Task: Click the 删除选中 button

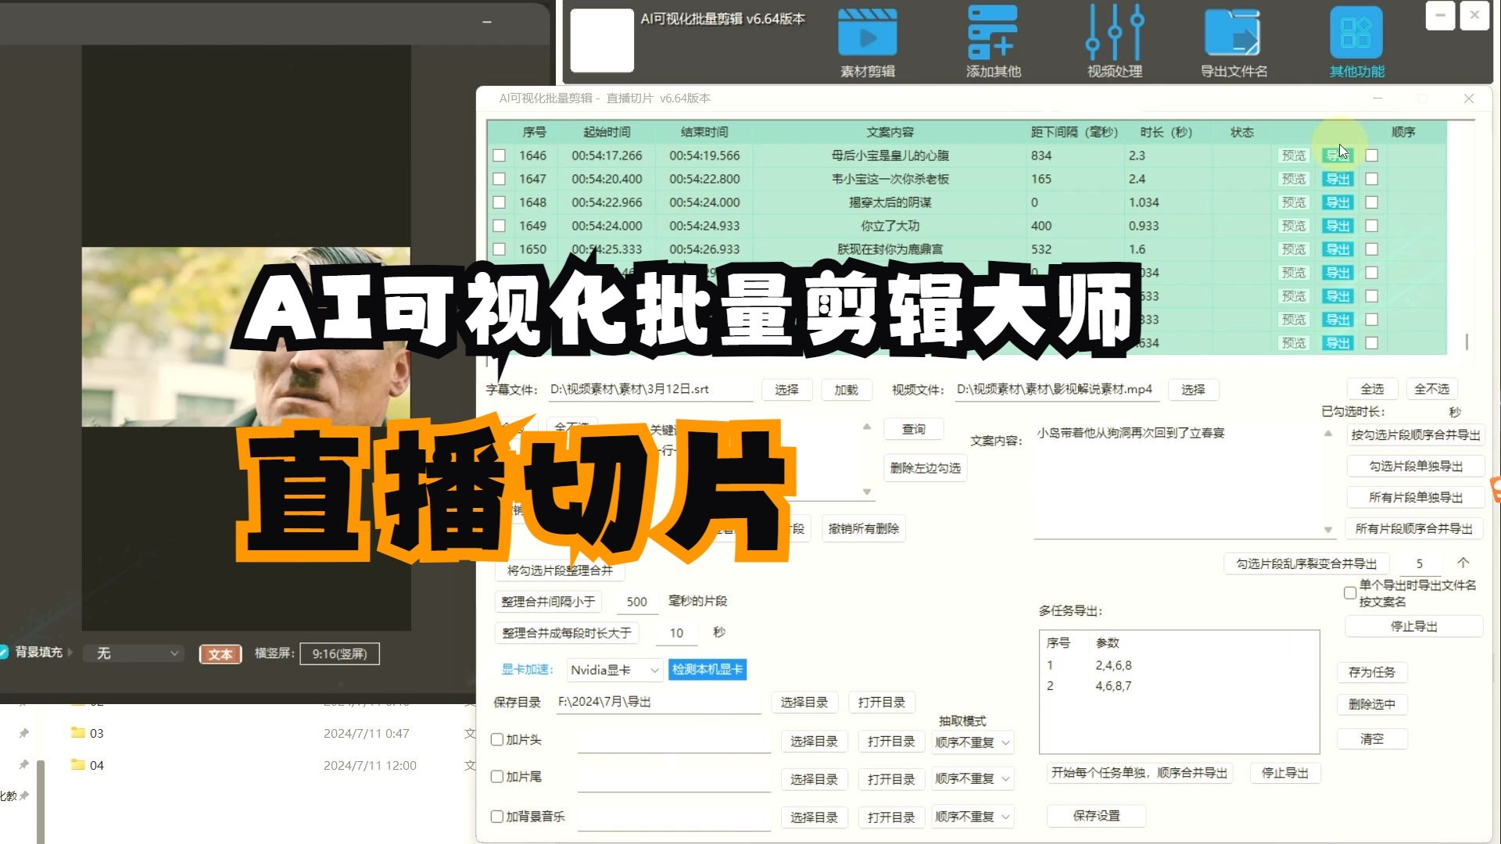Action: tap(1372, 704)
